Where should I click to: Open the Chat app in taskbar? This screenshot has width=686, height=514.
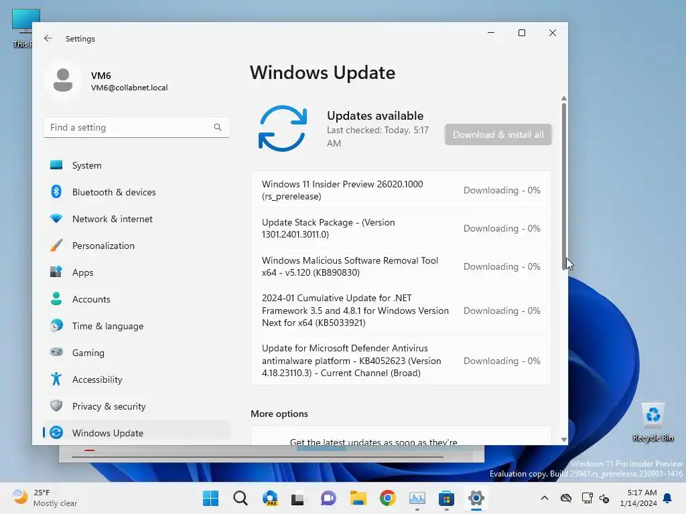click(328, 498)
